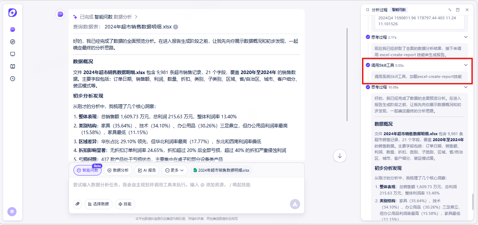Viewport: 478px width, 225px height.
Task: Open the 更多 dropdown
Action: tap(174, 170)
